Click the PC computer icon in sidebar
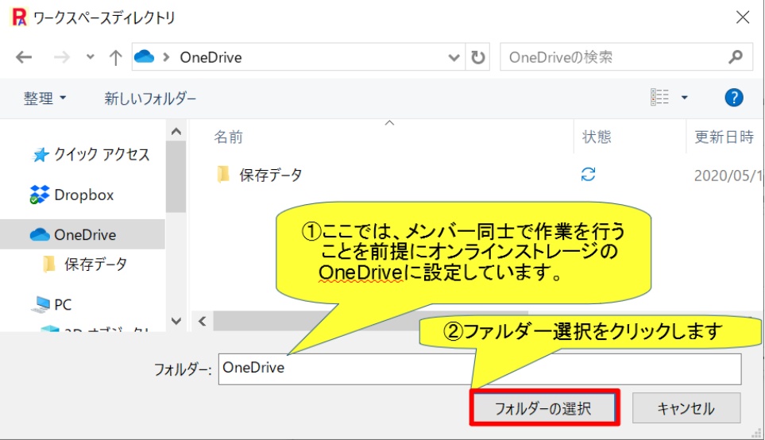This screenshot has height=440, width=765. coord(41,304)
